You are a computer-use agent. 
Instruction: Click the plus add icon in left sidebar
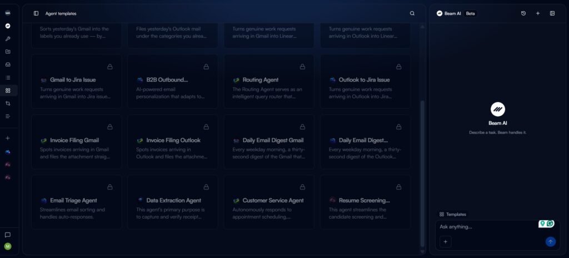tap(8, 138)
